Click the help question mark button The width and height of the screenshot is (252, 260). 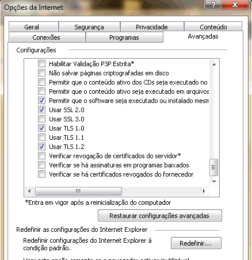click(x=213, y=5)
